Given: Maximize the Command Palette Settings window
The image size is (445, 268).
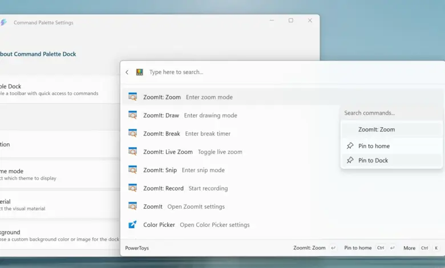Looking at the screenshot, I should [291, 21].
